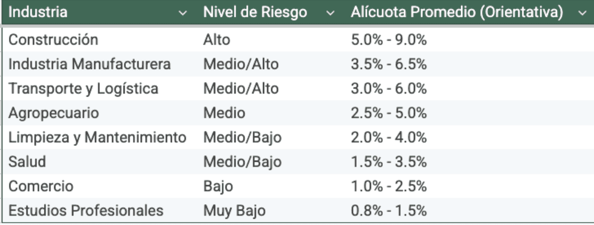Select the Construcción cell
594x225 pixels.
coord(99,40)
